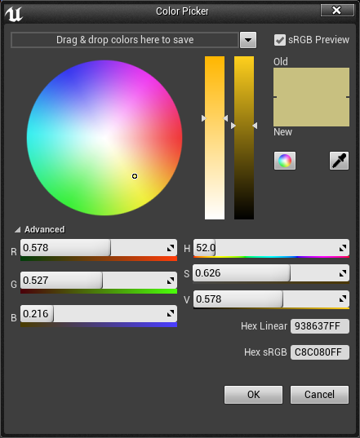The width and height of the screenshot is (360, 438).
Task: Click the expand arrow in the R field
Action: pos(171,248)
